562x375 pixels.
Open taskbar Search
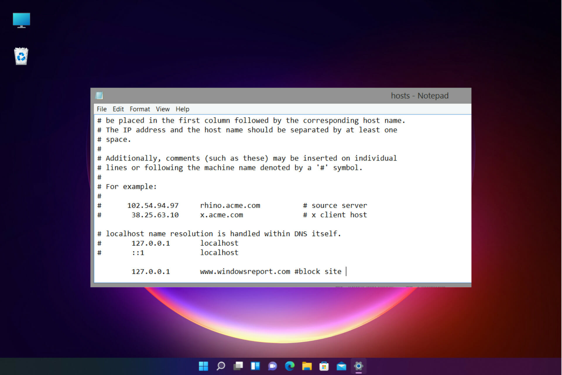[221, 366]
